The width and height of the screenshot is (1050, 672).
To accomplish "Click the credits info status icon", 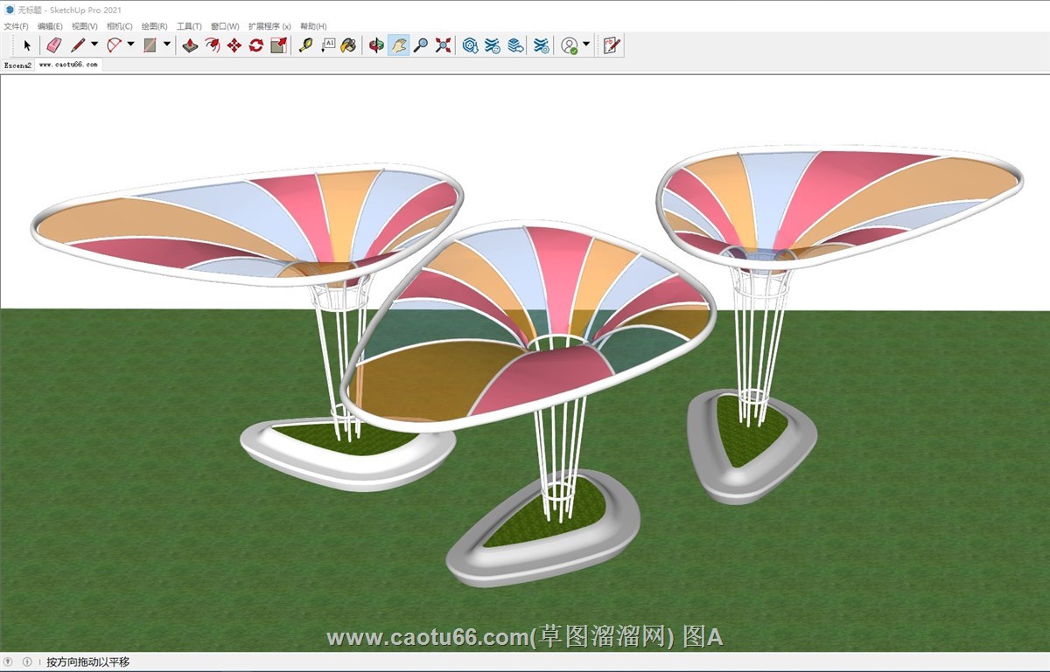I will click(27, 662).
